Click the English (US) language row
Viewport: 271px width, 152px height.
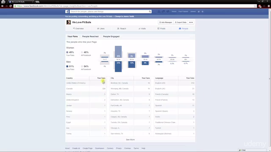coord(175,83)
